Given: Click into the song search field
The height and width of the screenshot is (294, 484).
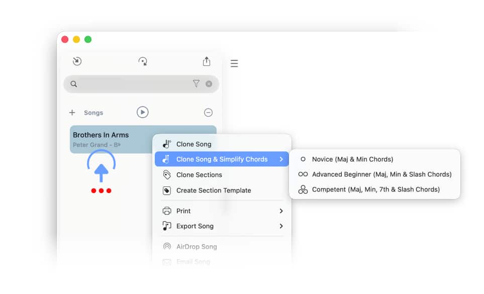Looking at the screenshot, I should pos(141,84).
